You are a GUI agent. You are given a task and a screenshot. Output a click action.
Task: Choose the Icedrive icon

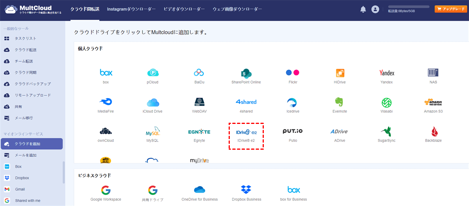(x=292, y=102)
